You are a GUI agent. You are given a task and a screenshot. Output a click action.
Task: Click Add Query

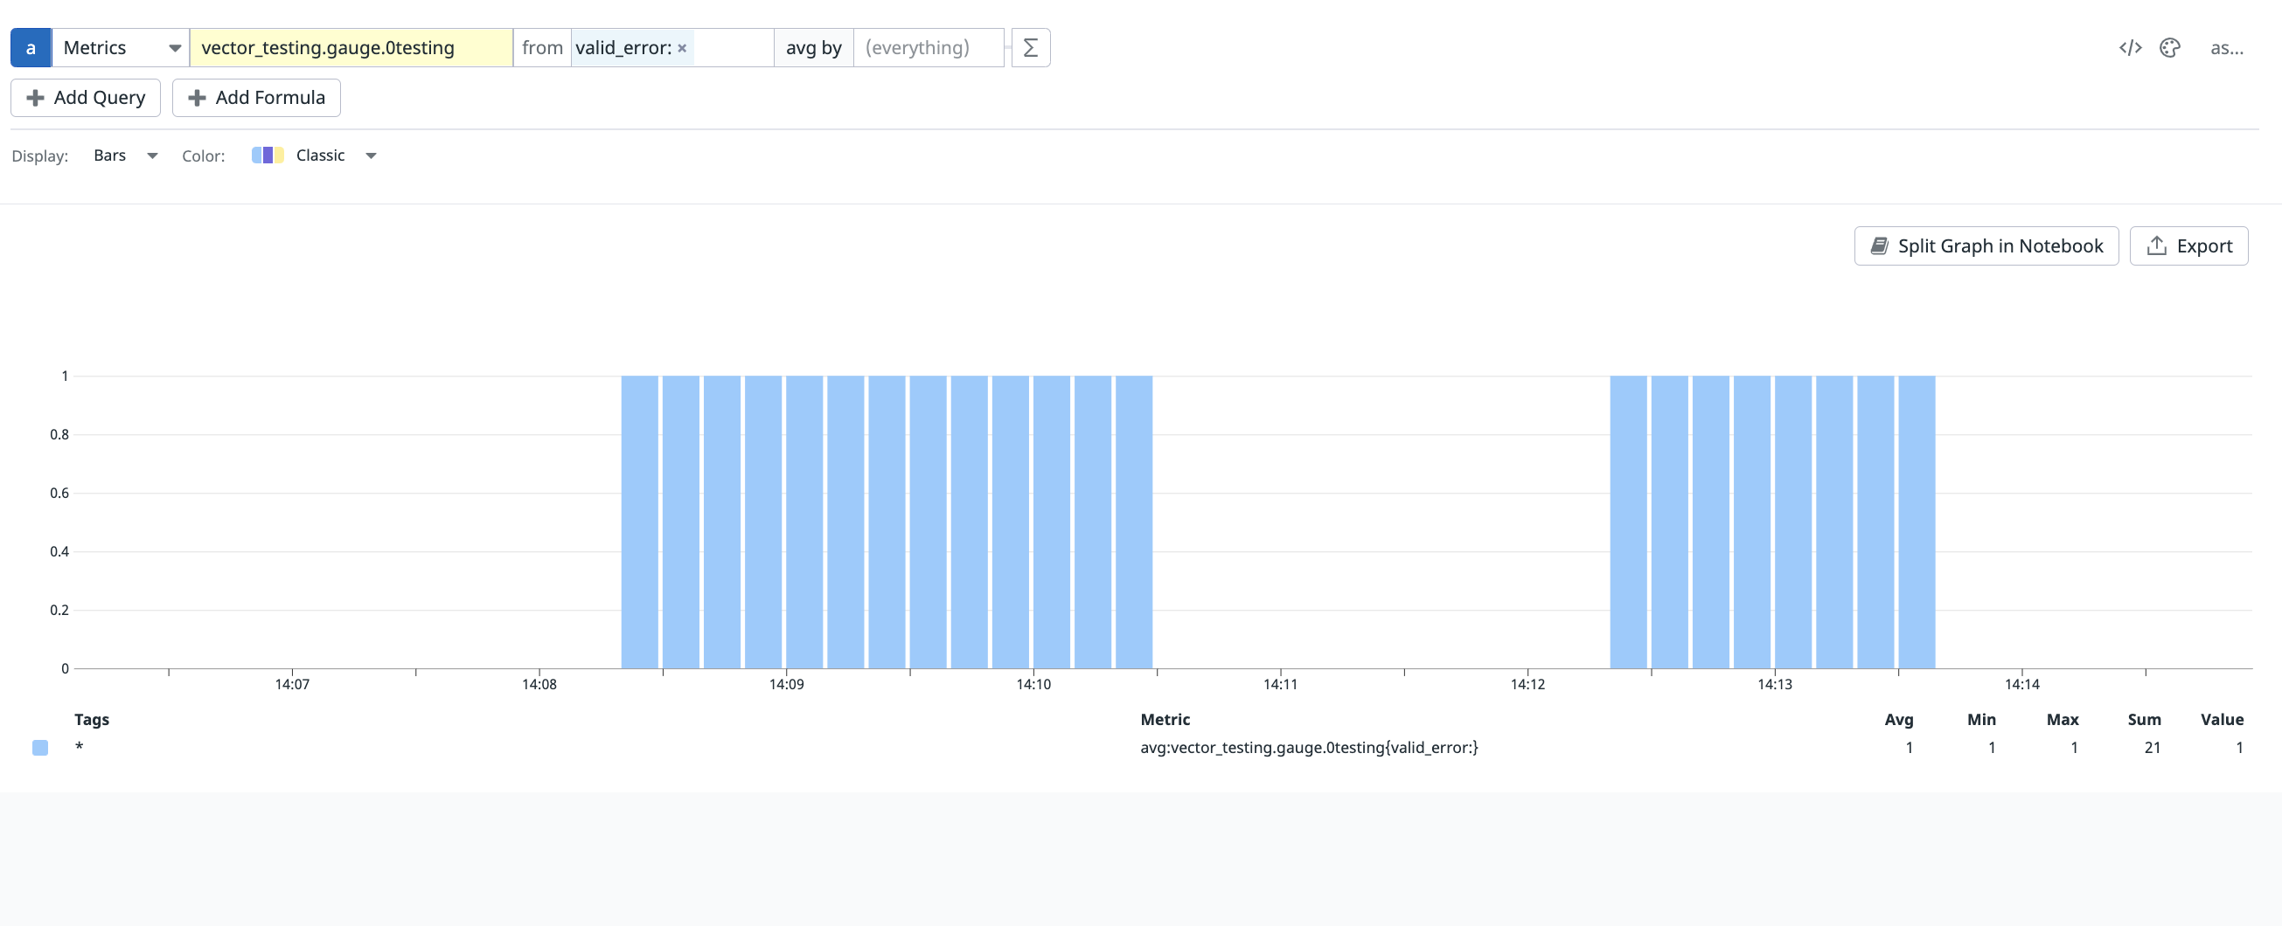pos(85,97)
